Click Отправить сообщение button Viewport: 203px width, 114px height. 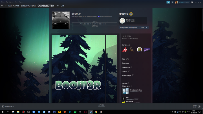point(129,28)
